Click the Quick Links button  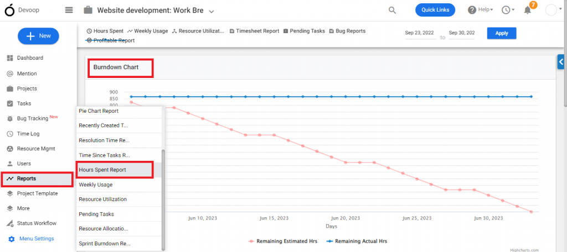pos(435,10)
